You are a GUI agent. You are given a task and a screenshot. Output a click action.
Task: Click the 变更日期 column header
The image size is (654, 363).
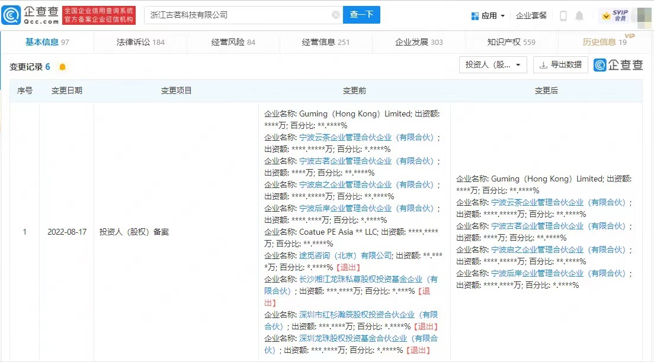point(67,91)
